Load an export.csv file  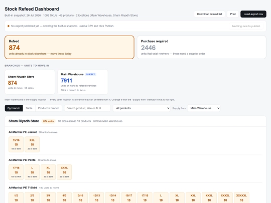[x=253, y=14]
